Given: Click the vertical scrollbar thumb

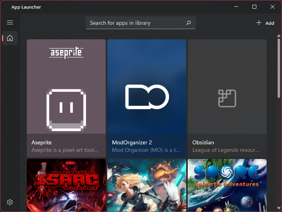Looking at the screenshot, I should point(279,68).
